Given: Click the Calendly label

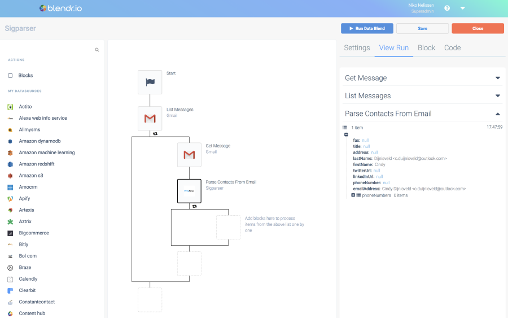Looking at the screenshot, I should click(x=28, y=279).
